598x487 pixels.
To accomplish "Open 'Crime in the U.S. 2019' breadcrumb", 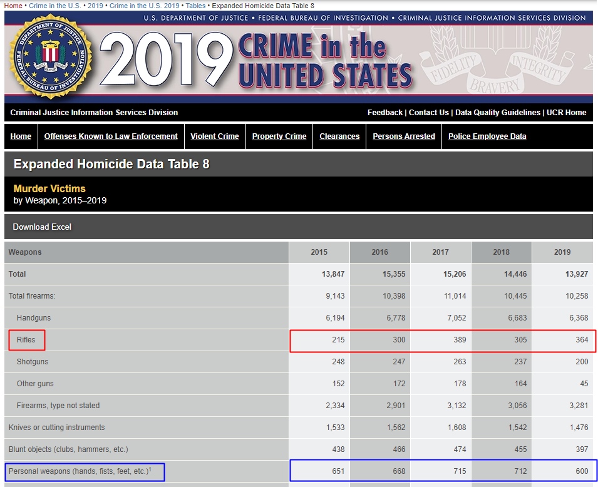I will click(x=144, y=6).
